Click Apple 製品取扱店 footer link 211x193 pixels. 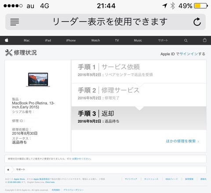pos(41,179)
